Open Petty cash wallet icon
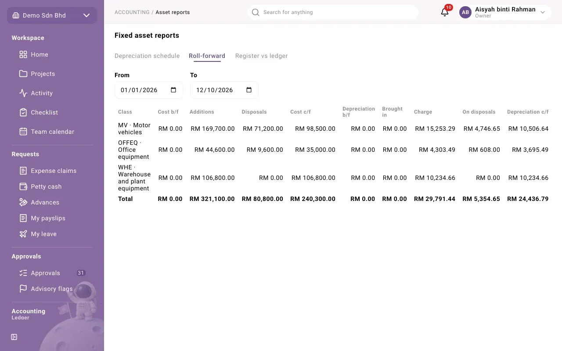Viewport: 562px width, 351px height. [x=23, y=186]
